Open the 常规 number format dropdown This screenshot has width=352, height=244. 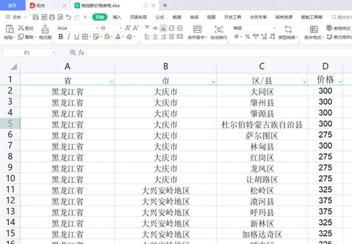click(x=275, y=28)
